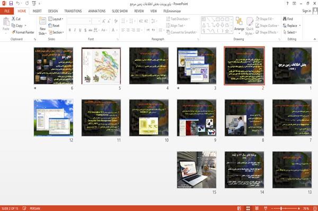Open the FILEminimizer tab

172,11
